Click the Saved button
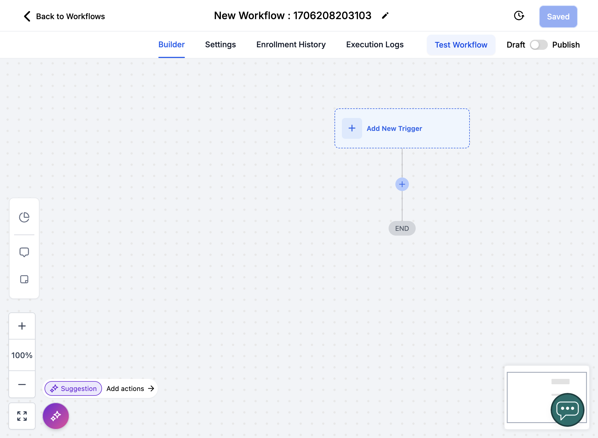Viewport: 598px width, 438px height. click(x=558, y=17)
